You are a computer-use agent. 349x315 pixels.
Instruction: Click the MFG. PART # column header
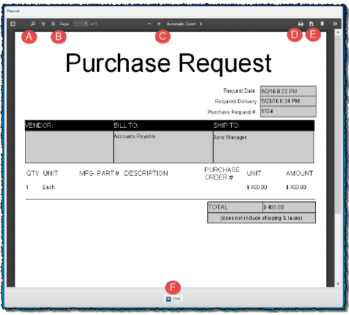tap(99, 173)
